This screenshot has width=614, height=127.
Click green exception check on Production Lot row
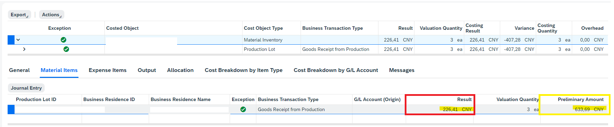click(66, 49)
